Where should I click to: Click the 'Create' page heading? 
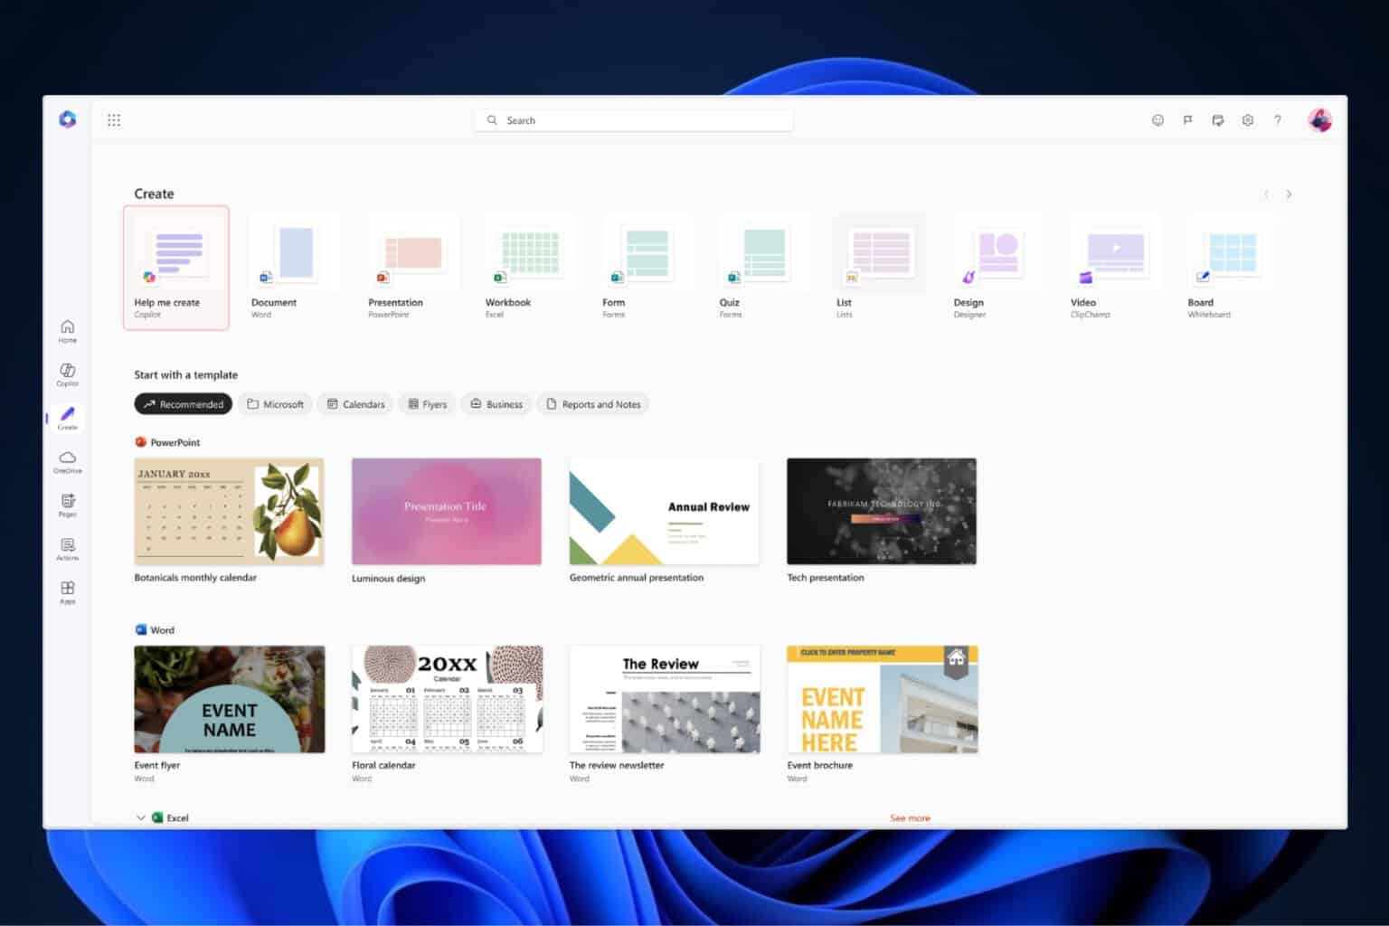(154, 194)
